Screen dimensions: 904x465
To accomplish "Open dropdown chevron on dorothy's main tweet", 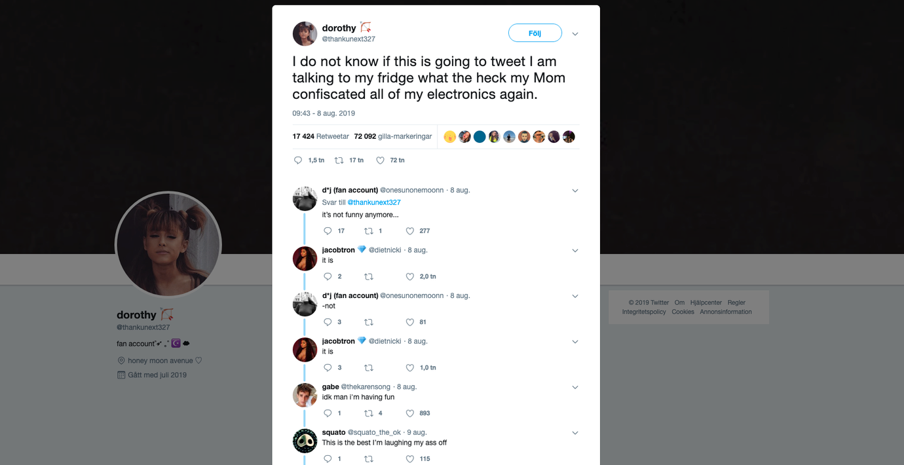I will coord(575,34).
